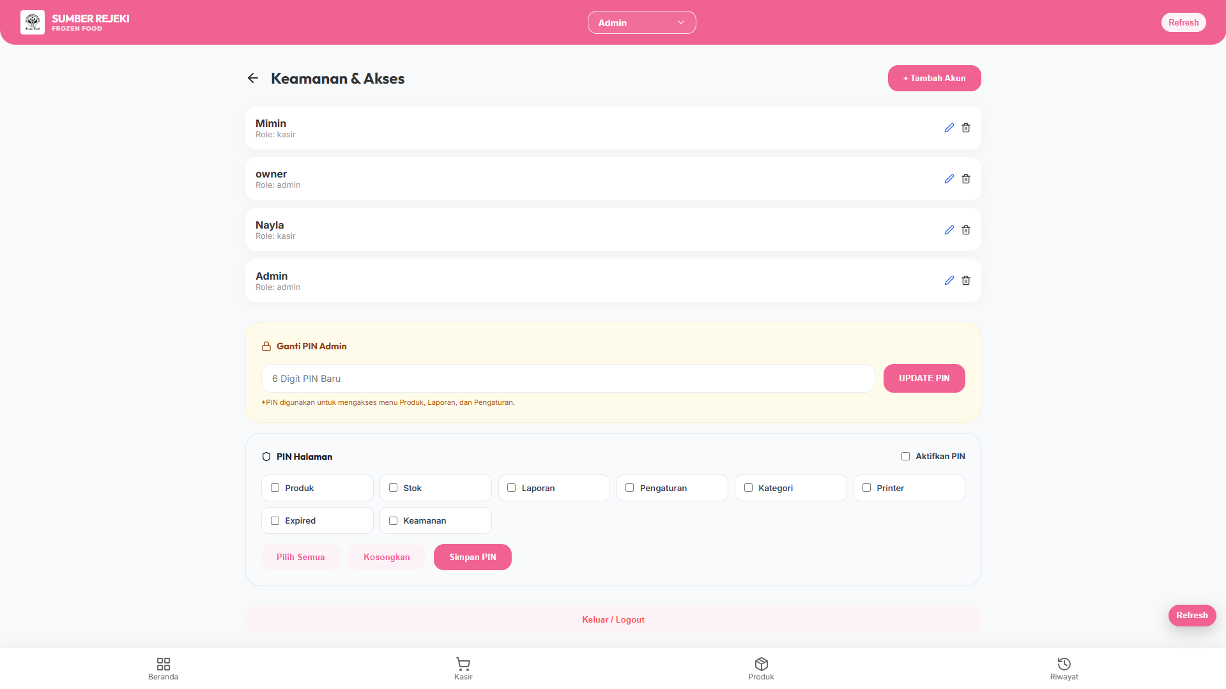Image resolution: width=1226 pixels, height=689 pixels.
Task: Edit the Nayla account with pencil icon
Action: [949, 230]
